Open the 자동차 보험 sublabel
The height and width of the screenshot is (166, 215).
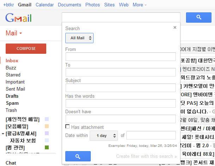(x=23, y=141)
